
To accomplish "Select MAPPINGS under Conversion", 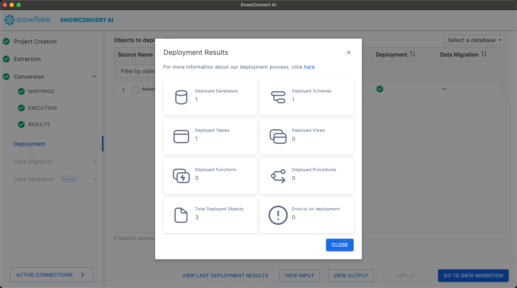I will [x=41, y=91].
